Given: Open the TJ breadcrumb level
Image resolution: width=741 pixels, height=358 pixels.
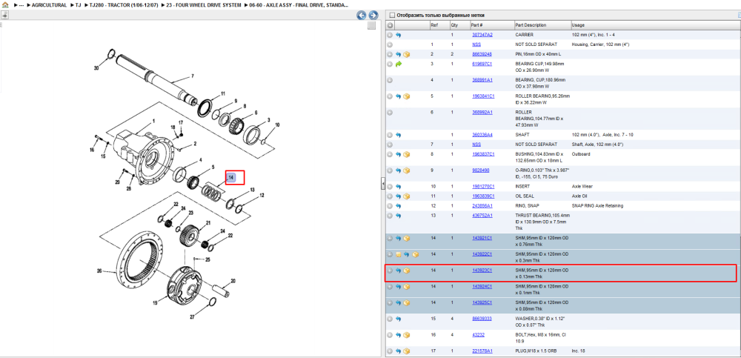Looking at the screenshot, I should coord(79,5).
